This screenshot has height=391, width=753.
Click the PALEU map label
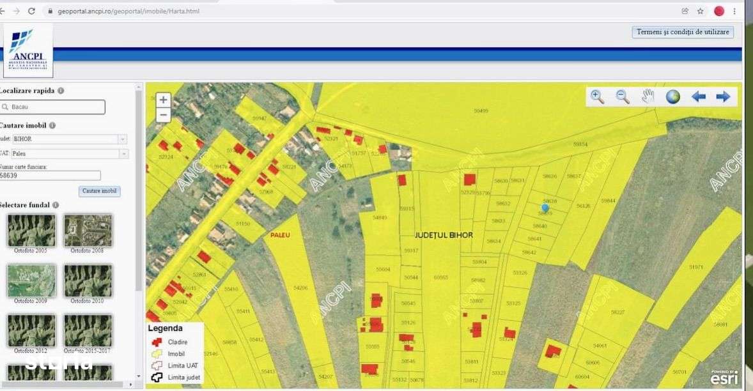[280, 235]
